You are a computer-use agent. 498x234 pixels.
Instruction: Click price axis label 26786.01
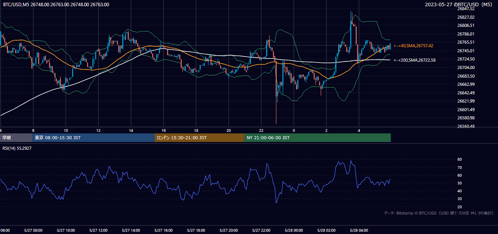click(466, 34)
